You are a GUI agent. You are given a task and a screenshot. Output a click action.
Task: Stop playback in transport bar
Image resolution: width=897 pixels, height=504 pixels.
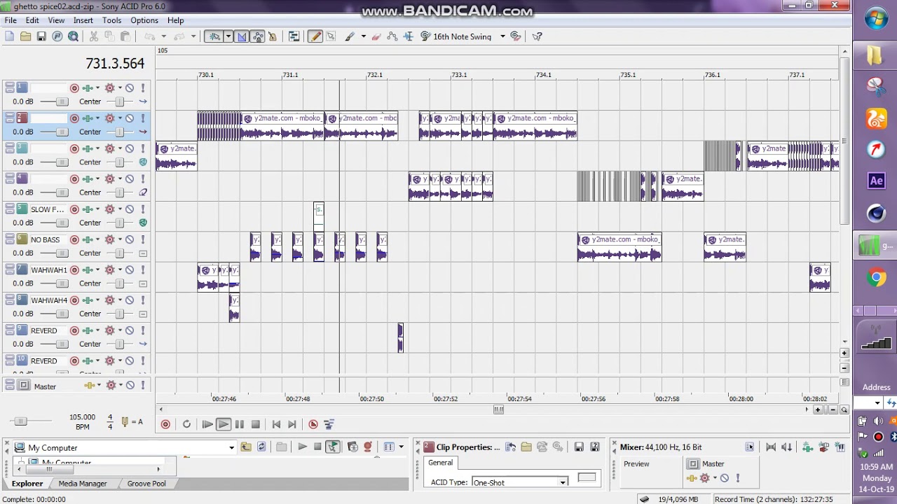tap(256, 424)
